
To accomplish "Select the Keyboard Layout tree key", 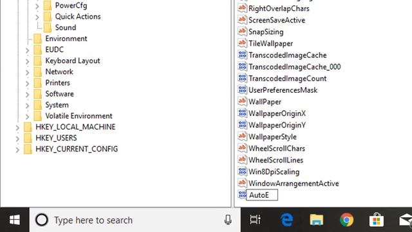I will tap(73, 61).
